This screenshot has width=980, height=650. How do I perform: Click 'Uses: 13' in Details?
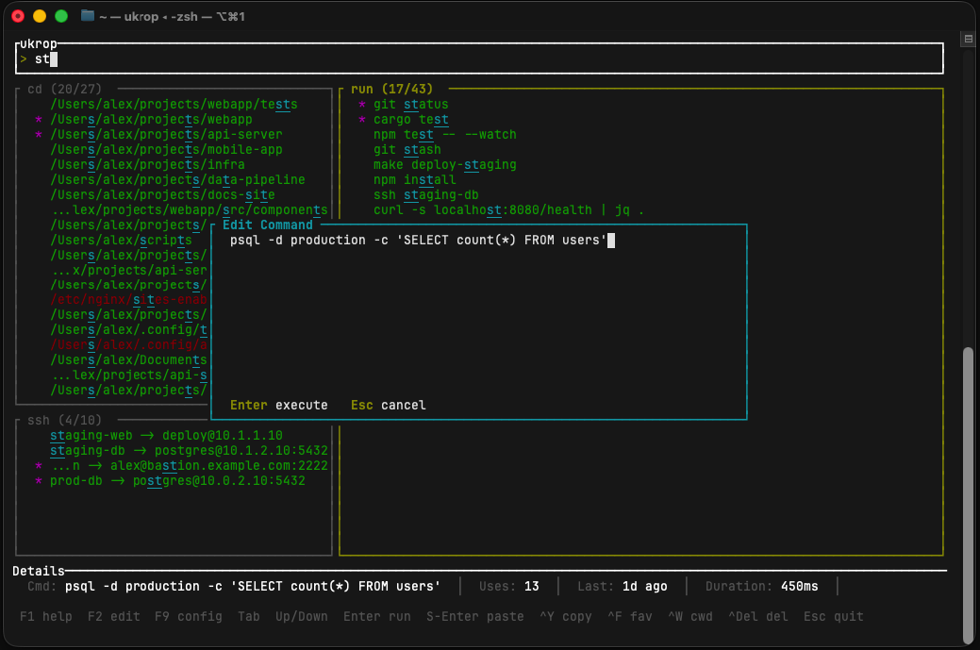[x=508, y=586]
